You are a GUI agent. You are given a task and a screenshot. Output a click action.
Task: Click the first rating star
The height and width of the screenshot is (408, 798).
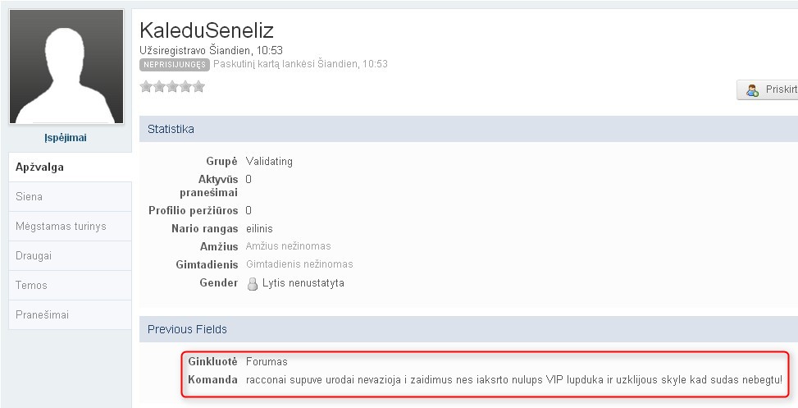point(146,86)
